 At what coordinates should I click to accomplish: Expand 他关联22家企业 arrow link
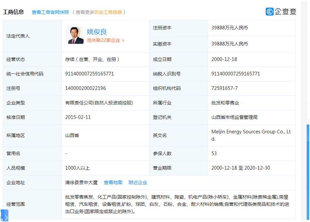point(105,41)
